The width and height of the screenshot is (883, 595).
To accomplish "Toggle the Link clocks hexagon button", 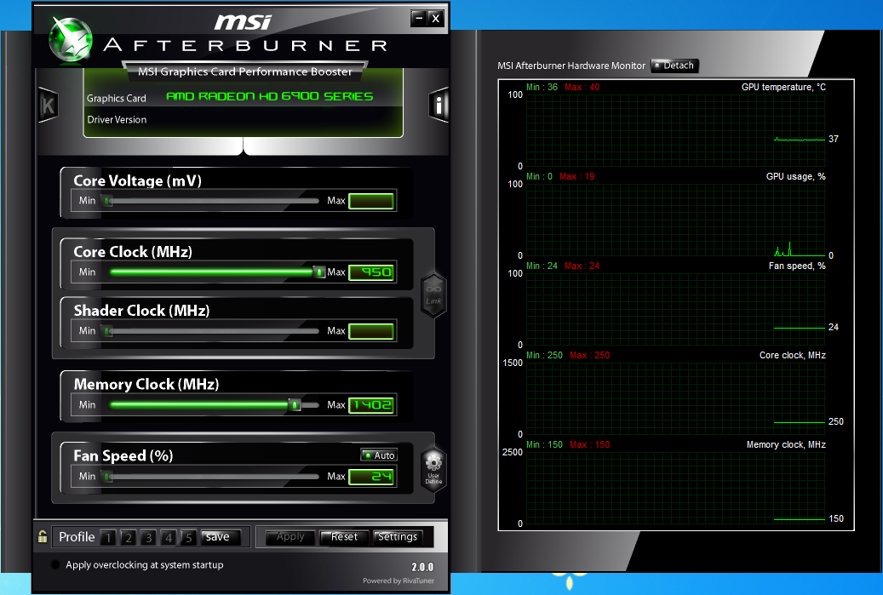I will pos(433,295).
